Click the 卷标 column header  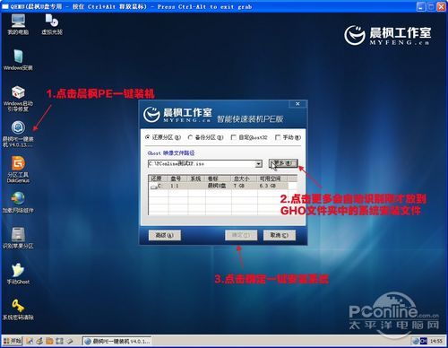click(x=219, y=178)
